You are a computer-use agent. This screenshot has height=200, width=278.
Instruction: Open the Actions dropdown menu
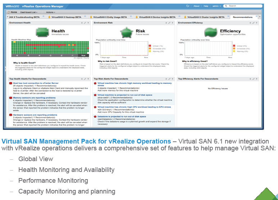(51, 12)
